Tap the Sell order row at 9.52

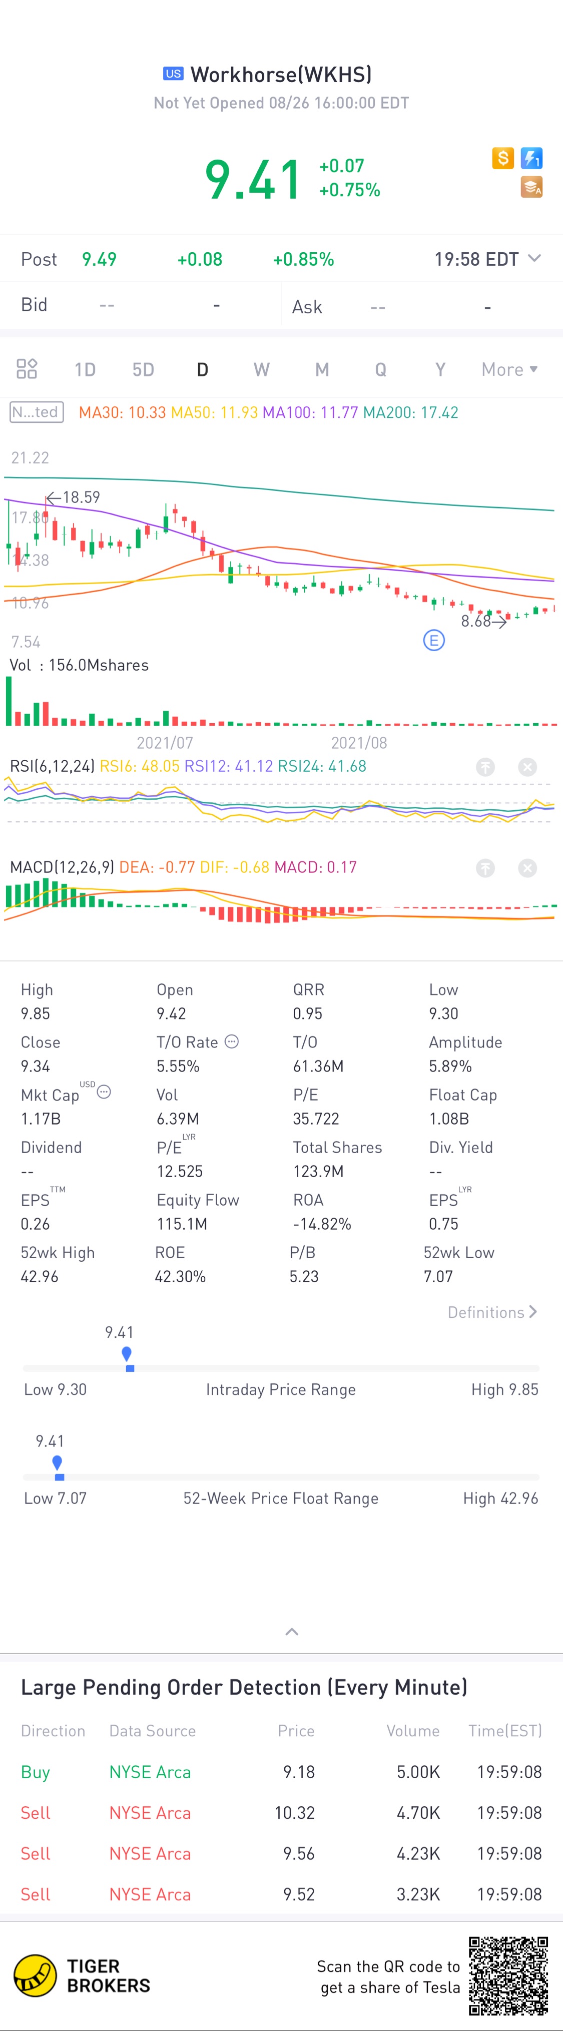281,1894
